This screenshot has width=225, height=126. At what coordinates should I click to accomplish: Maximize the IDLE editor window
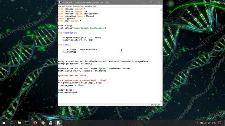(152, 2)
